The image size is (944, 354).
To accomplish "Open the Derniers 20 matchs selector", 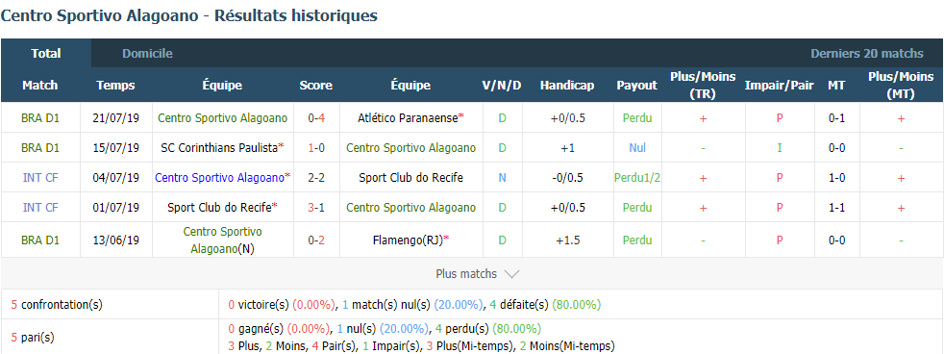I will point(866,54).
